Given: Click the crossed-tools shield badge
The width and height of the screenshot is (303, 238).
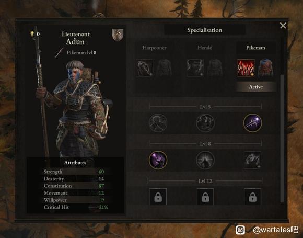Looking at the screenshot, I should point(118,35).
